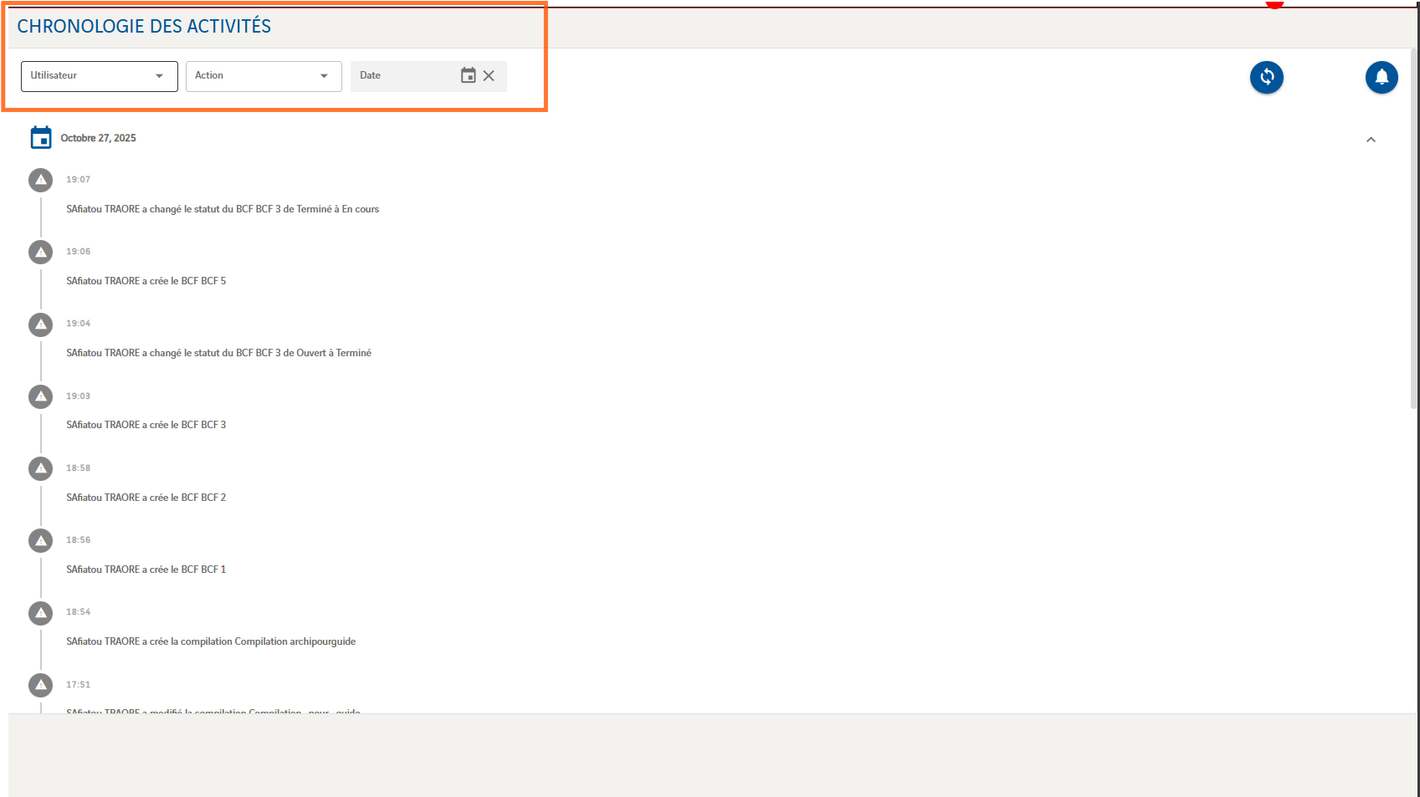Click the warning icon for 18:54 entry
The height and width of the screenshot is (797, 1420).
[40, 613]
